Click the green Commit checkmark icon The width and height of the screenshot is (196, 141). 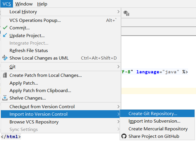(5, 28)
